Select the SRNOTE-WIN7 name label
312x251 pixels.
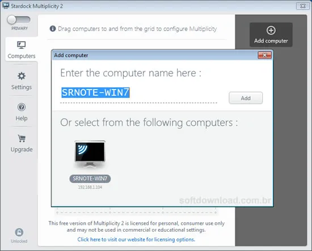[x=90, y=178]
